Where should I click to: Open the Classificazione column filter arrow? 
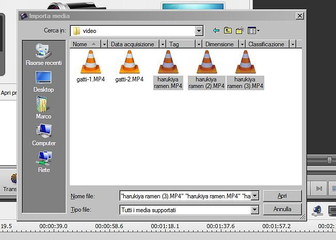(x=293, y=44)
